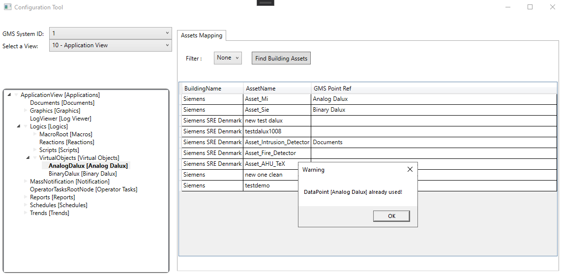This screenshot has width=562, height=276.
Task: Click the Configuration Tool app icon
Action: pyautogui.click(x=7, y=7)
